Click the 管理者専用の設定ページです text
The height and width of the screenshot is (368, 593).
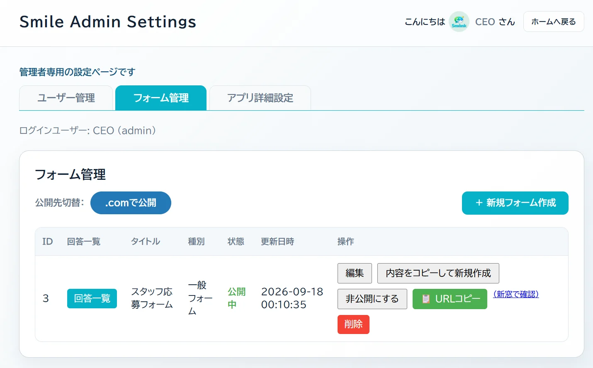[78, 72]
